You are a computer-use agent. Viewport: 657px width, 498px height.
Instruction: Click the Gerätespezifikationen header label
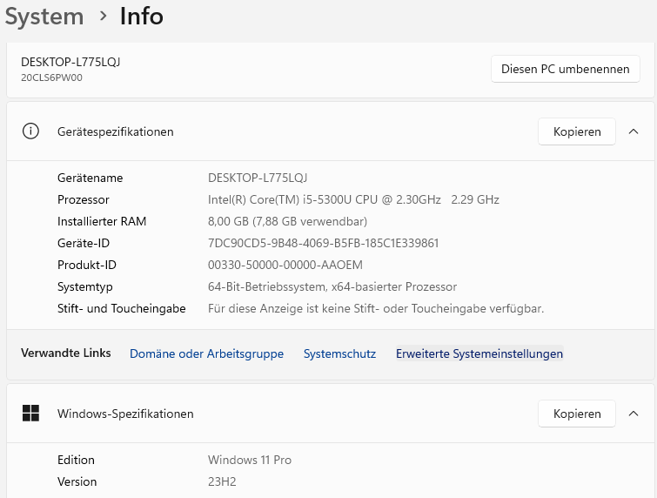[115, 131]
